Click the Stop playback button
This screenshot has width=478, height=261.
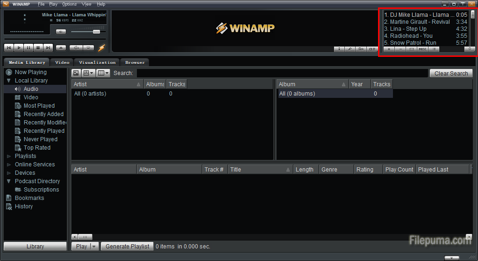coord(38,48)
